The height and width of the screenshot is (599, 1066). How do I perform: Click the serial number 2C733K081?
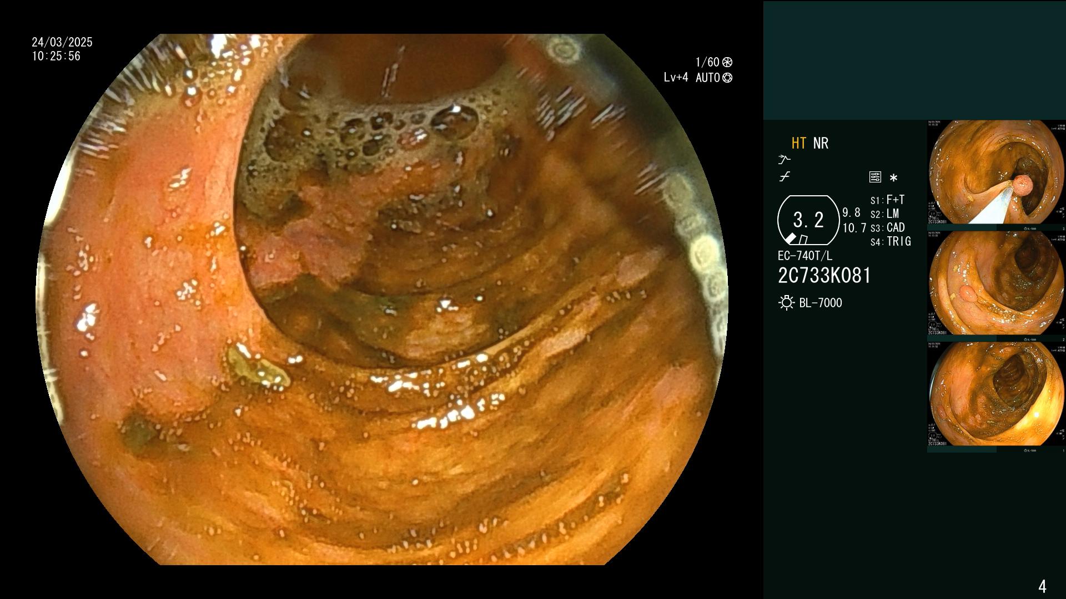tap(824, 276)
